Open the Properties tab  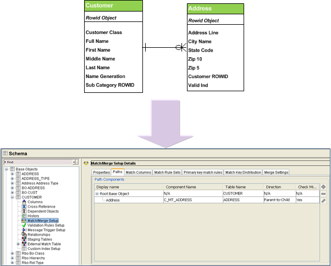(101, 173)
